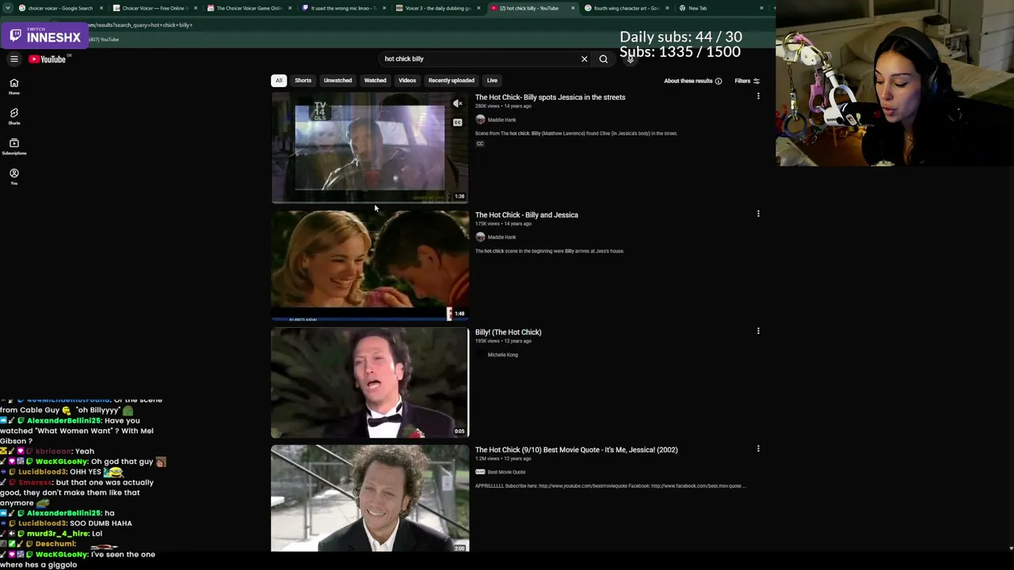
Task: Switch to 'choicer voicer - Google Search' tab
Action: coord(60,8)
